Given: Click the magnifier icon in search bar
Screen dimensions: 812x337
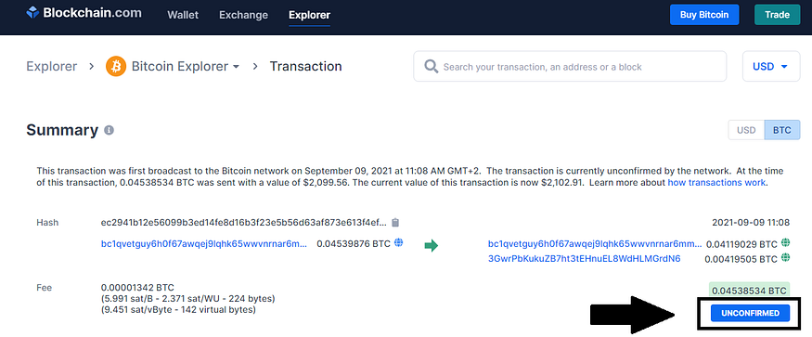Looking at the screenshot, I should pos(431,66).
